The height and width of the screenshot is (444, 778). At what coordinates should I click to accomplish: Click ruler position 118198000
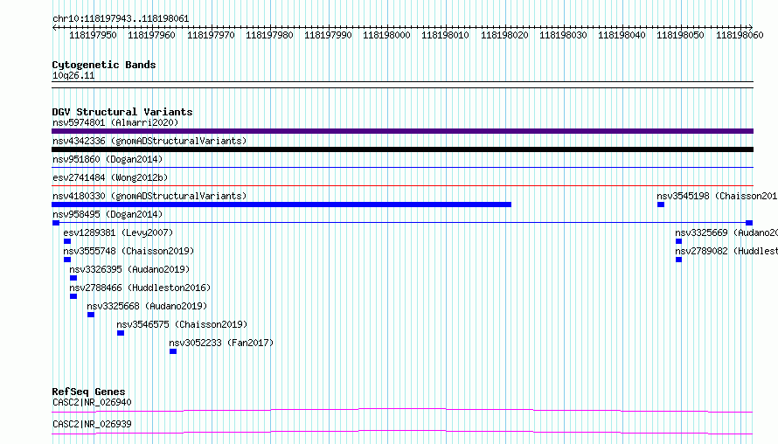[386, 35]
